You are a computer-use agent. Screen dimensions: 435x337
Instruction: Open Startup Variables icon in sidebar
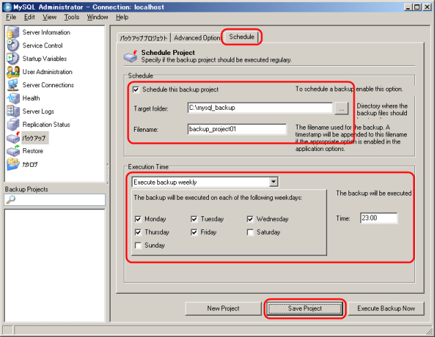coord(12,58)
